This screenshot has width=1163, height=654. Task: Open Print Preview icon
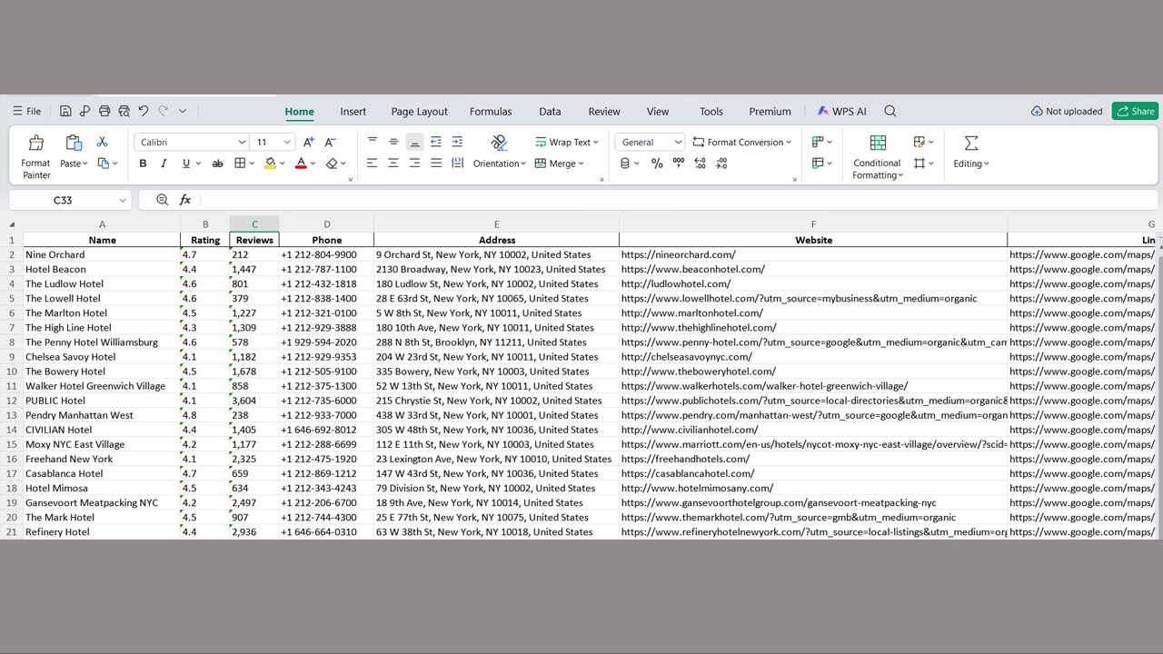[x=124, y=111]
